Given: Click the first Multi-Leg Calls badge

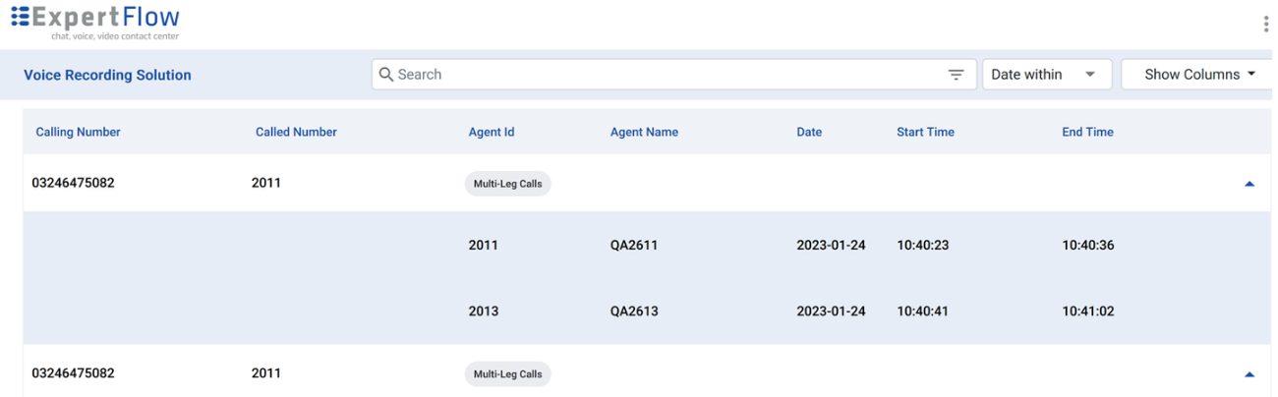Looking at the screenshot, I should [x=507, y=184].
